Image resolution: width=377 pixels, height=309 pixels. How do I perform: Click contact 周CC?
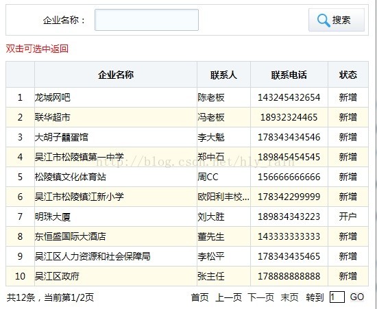[208, 177]
